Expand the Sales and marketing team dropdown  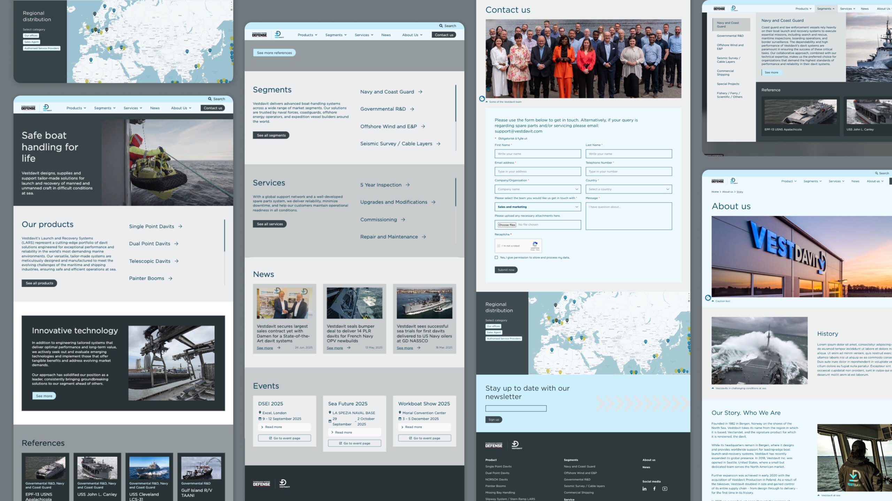[x=538, y=207]
